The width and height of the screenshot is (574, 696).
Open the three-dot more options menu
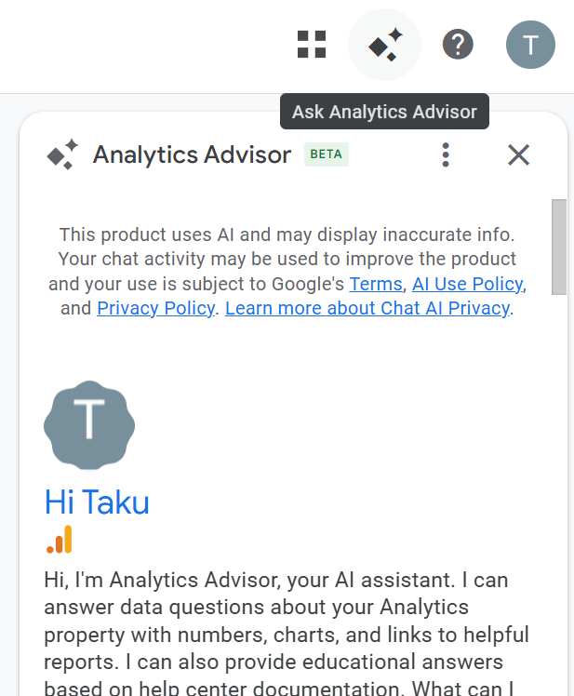tap(446, 154)
